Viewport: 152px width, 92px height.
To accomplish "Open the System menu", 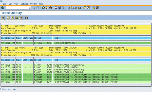I will point(33,4).
